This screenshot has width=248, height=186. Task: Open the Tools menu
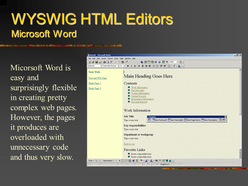116,58
